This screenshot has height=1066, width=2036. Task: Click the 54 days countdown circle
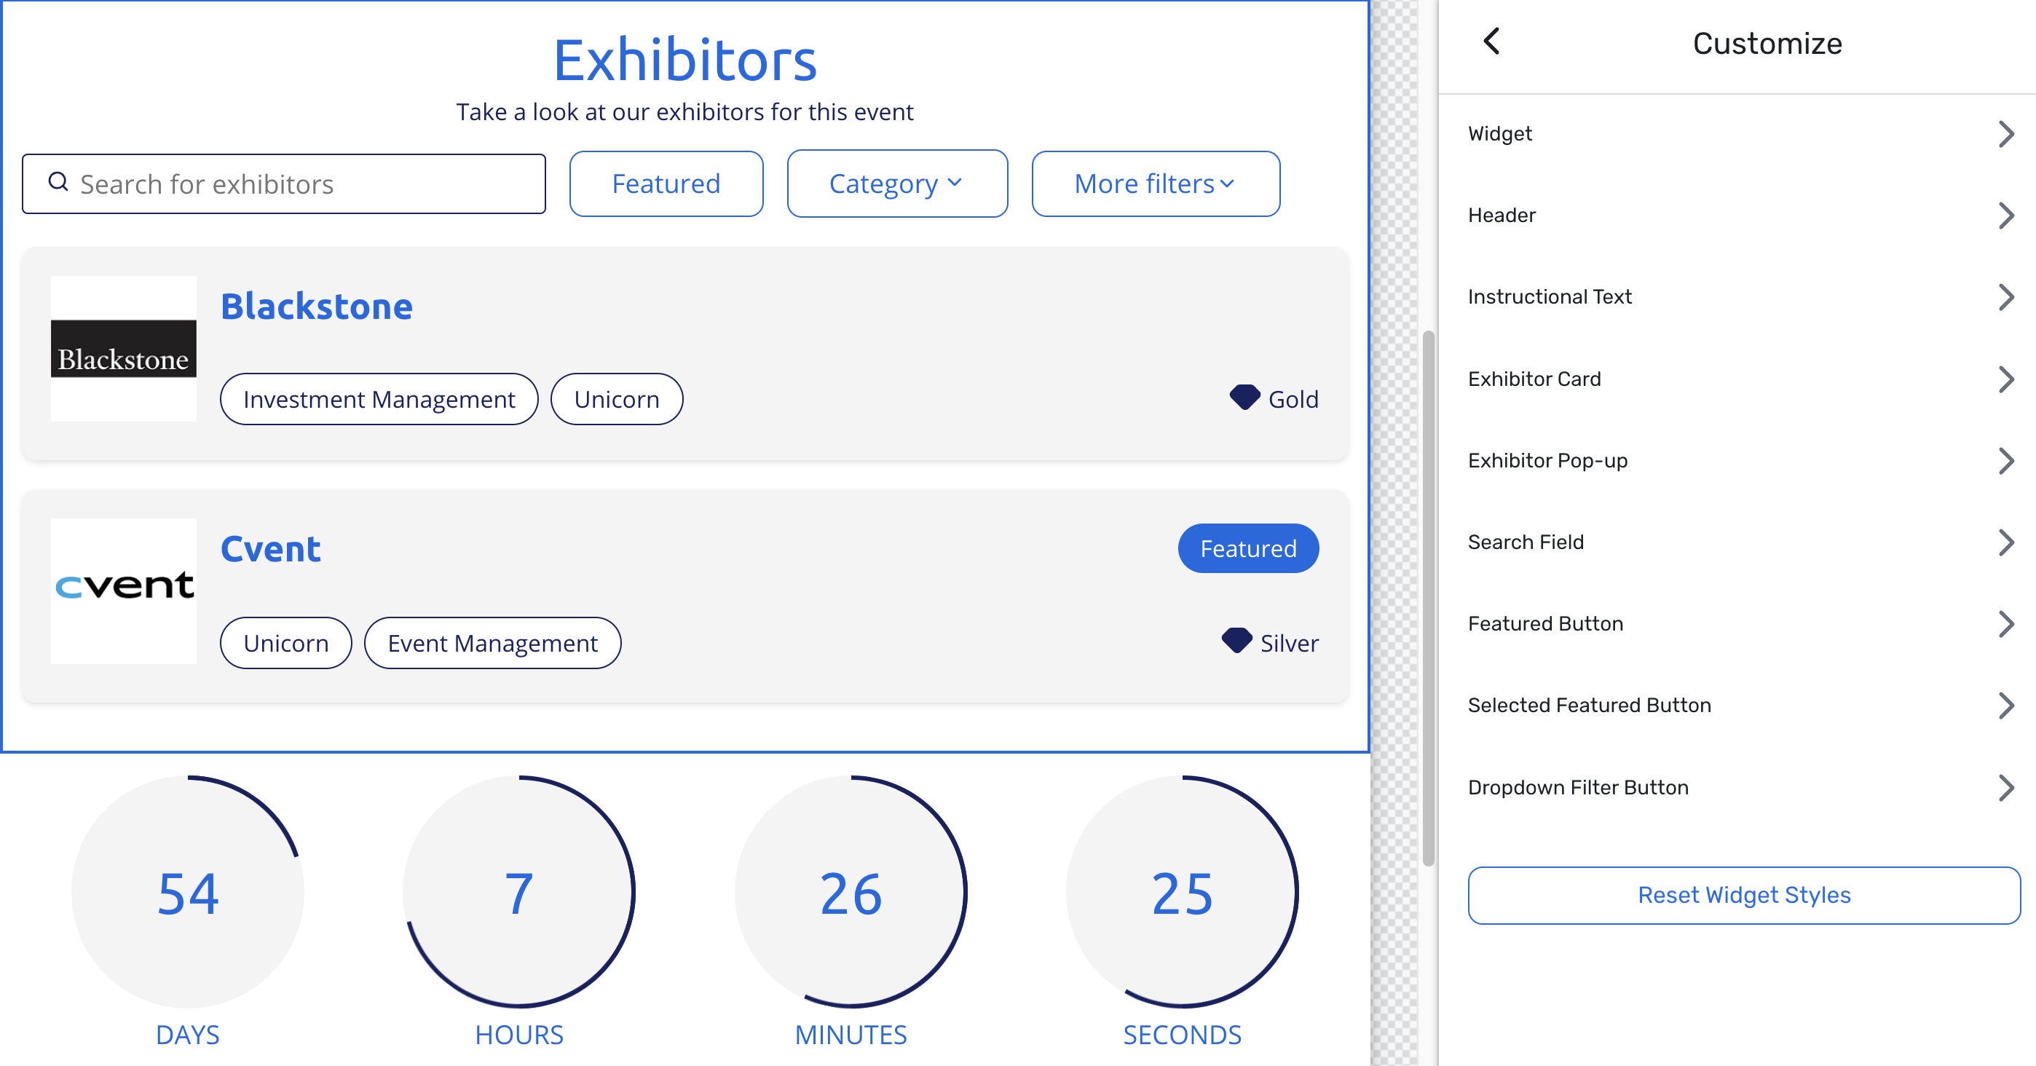coord(188,891)
